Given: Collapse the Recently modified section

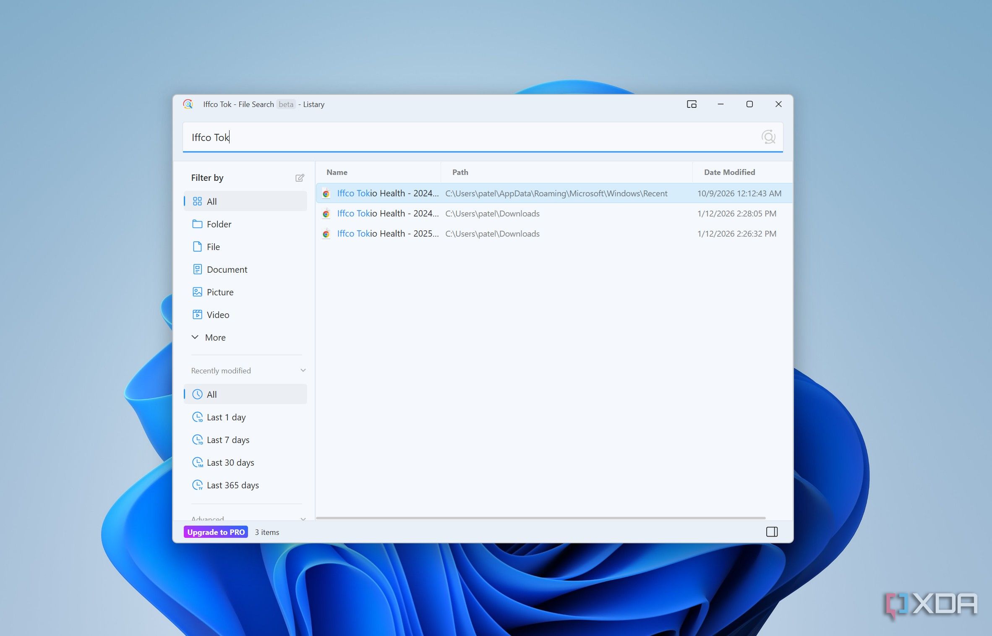Looking at the screenshot, I should 303,370.
